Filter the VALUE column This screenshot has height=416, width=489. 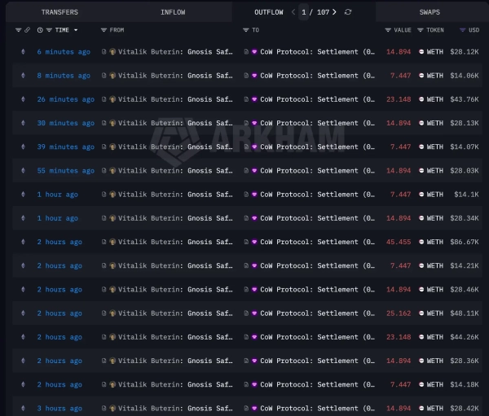click(388, 30)
